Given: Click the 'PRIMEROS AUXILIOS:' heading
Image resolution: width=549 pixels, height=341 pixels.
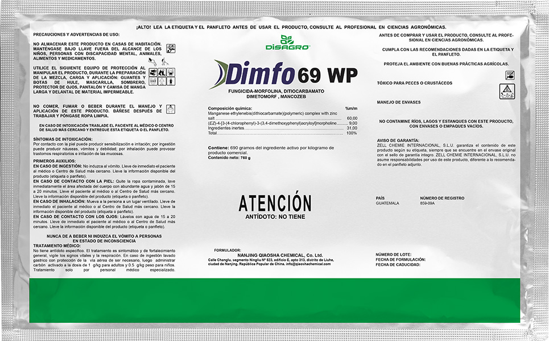Looking at the screenshot, I should point(54,161).
